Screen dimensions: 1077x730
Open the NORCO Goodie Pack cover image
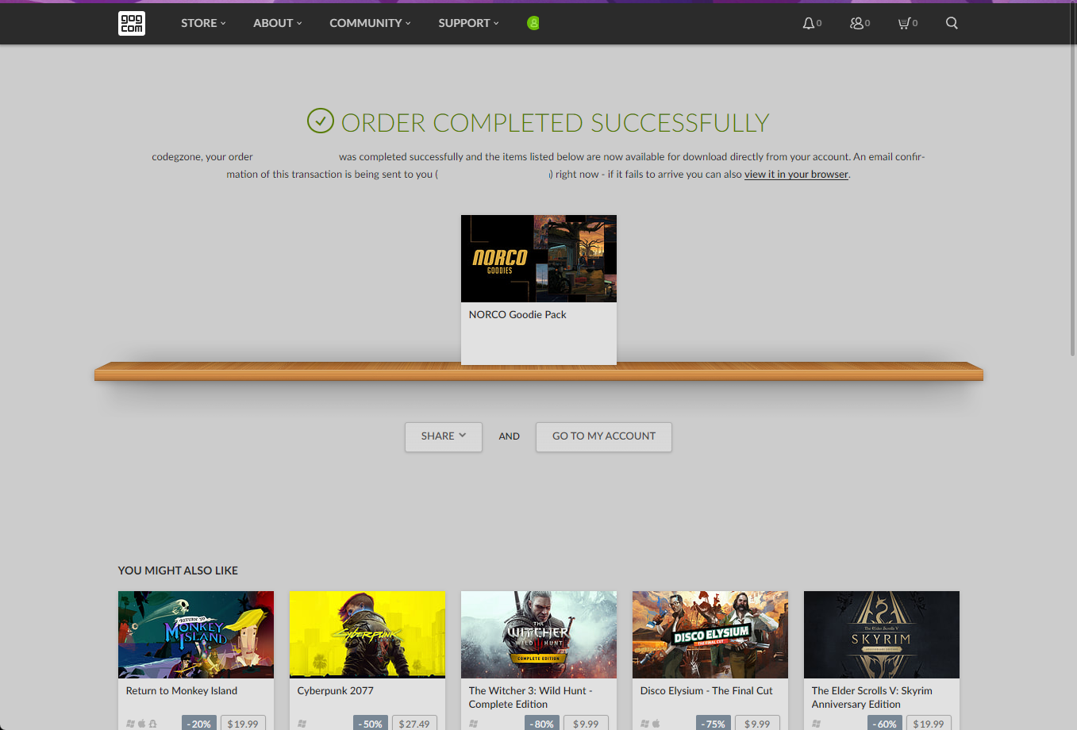539,259
